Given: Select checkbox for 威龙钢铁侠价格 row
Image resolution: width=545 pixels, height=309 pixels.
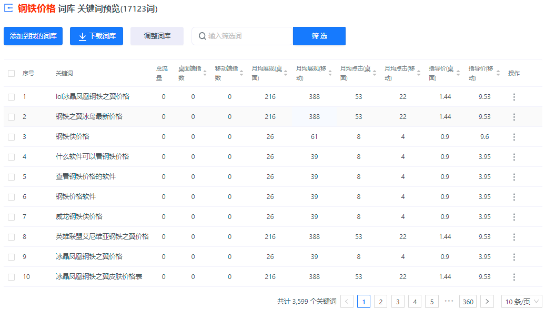Looking at the screenshot, I should (12, 217).
